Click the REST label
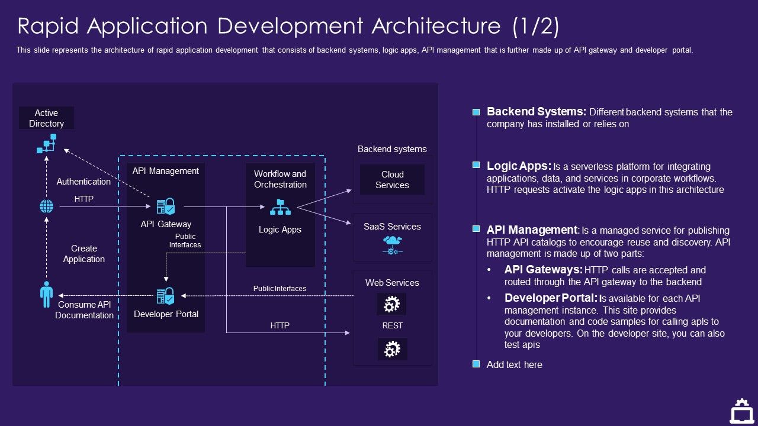This screenshot has width=758, height=426. [x=392, y=325]
